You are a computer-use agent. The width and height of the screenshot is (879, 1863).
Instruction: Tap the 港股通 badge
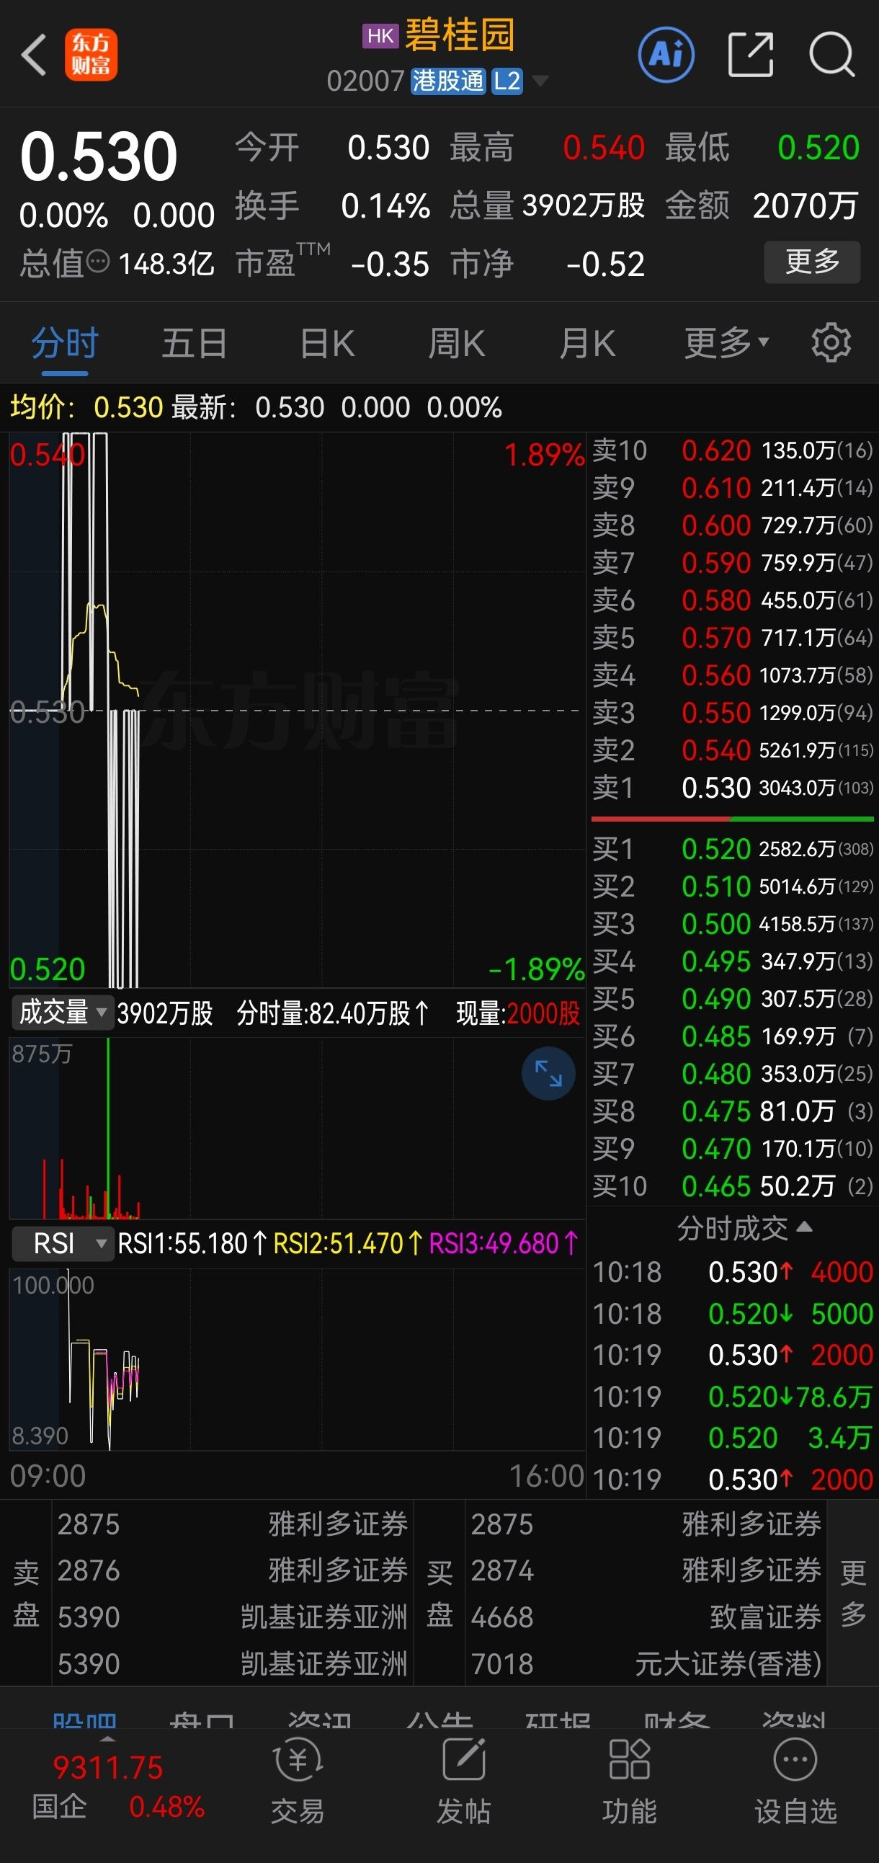pyautogui.click(x=447, y=81)
